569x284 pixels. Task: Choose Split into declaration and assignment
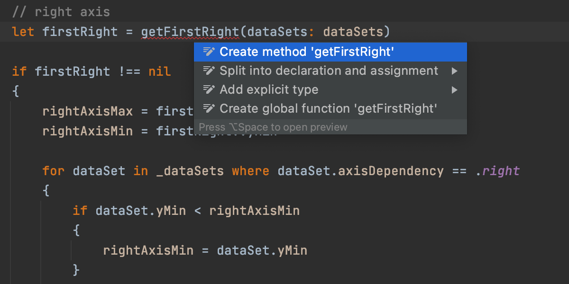[x=329, y=71]
